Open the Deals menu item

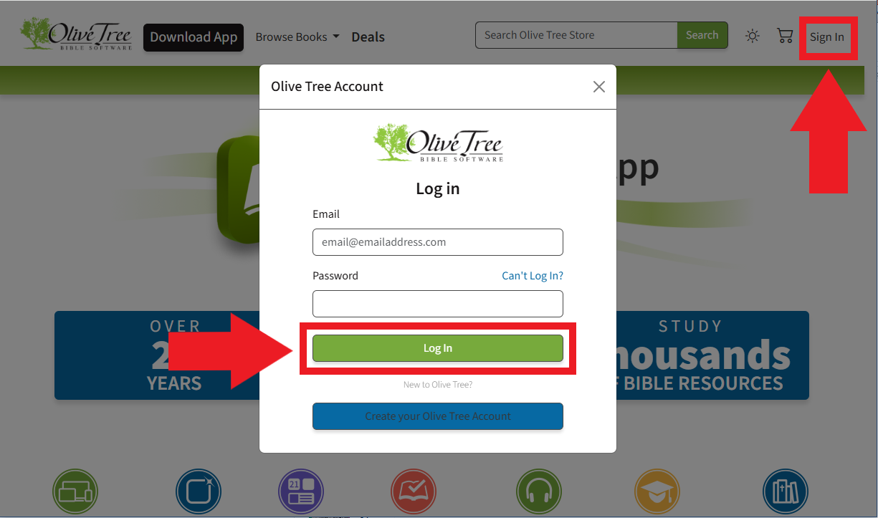point(368,37)
